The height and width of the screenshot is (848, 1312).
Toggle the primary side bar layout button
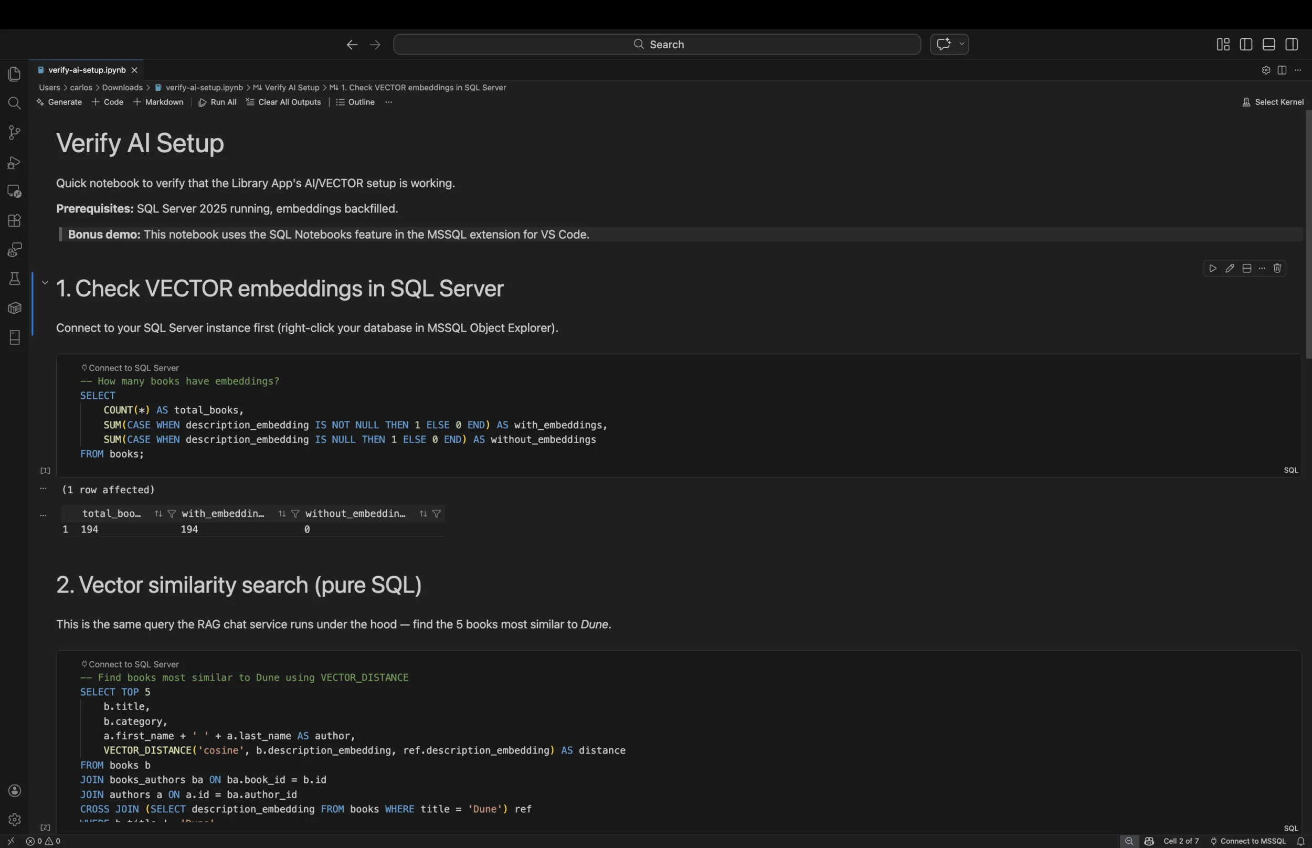tap(1246, 45)
